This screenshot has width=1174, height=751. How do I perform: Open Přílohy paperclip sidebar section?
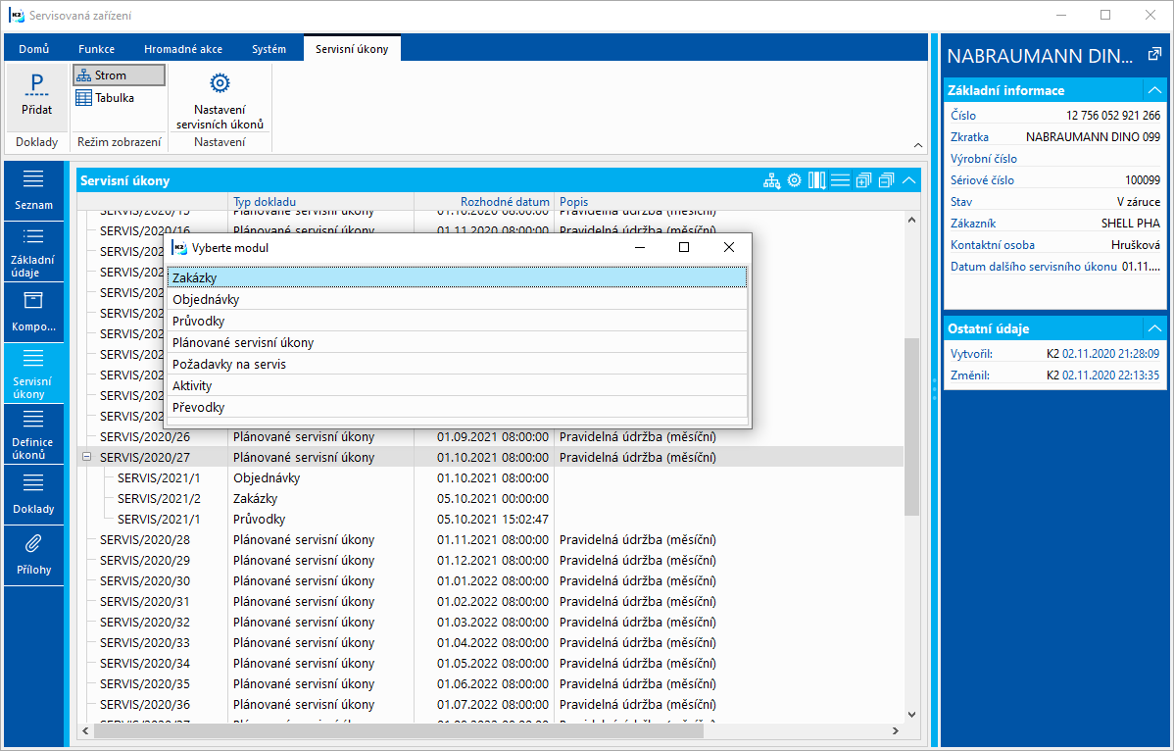pyautogui.click(x=33, y=556)
